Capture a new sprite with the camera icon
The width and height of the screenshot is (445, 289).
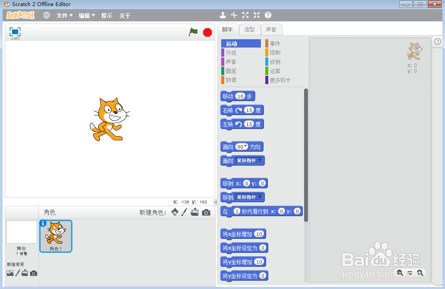click(205, 212)
